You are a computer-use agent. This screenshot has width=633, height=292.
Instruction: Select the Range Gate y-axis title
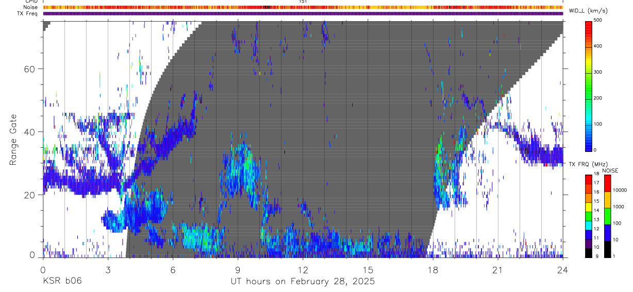pyautogui.click(x=13, y=140)
